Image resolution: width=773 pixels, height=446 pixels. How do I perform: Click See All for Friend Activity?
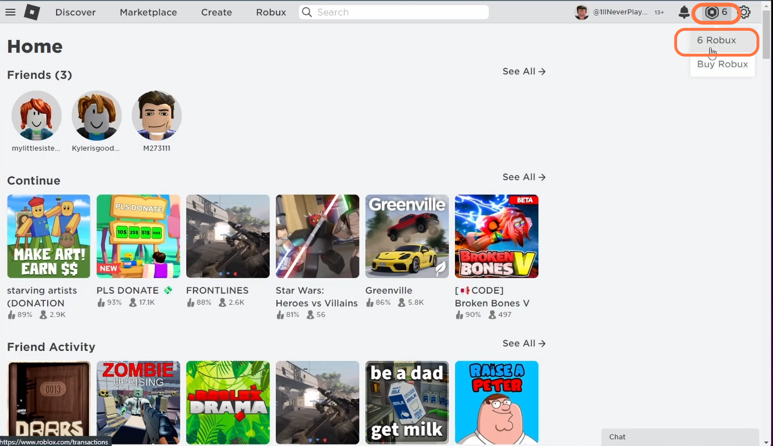tap(524, 343)
